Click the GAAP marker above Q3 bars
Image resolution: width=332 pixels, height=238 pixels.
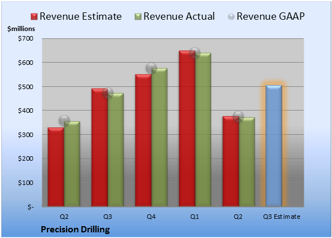point(108,93)
